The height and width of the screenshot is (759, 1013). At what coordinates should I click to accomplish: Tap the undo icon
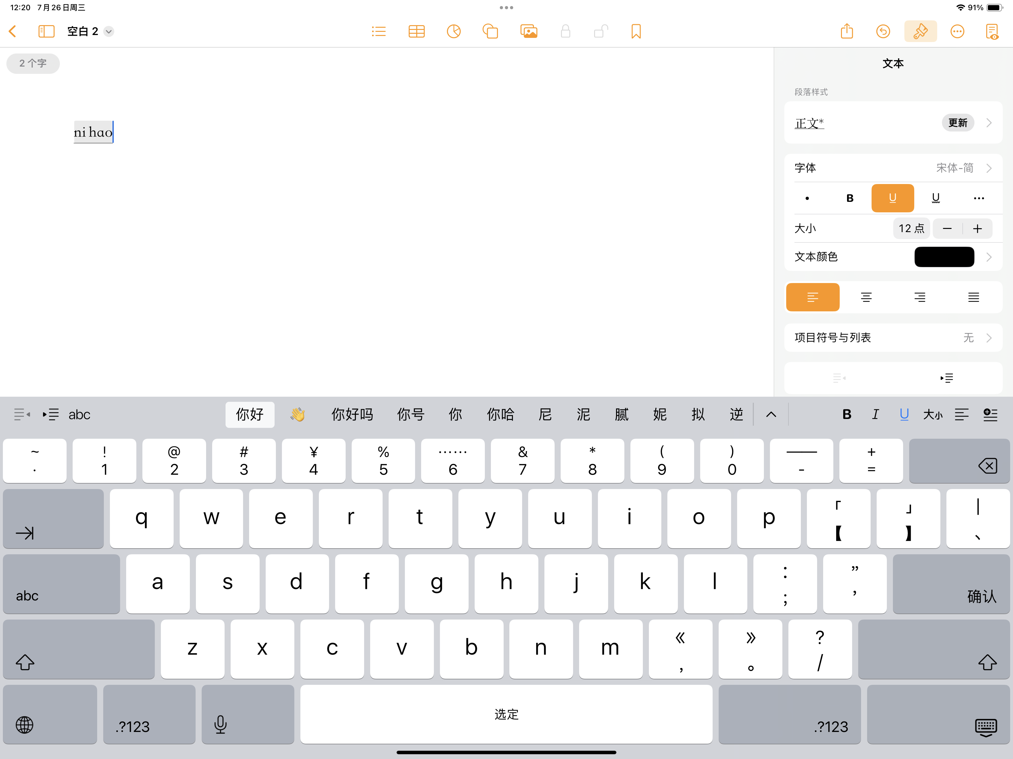coord(883,32)
